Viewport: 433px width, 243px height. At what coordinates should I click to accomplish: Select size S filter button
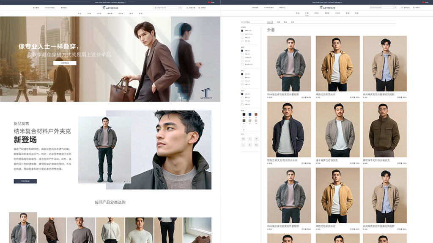tap(249, 139)
